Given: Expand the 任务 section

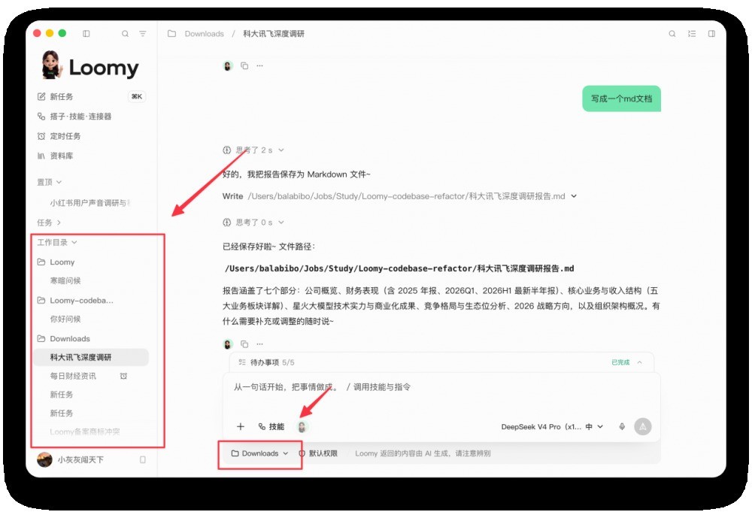Looking at the screenshot, I should click(x=49, y=223).
